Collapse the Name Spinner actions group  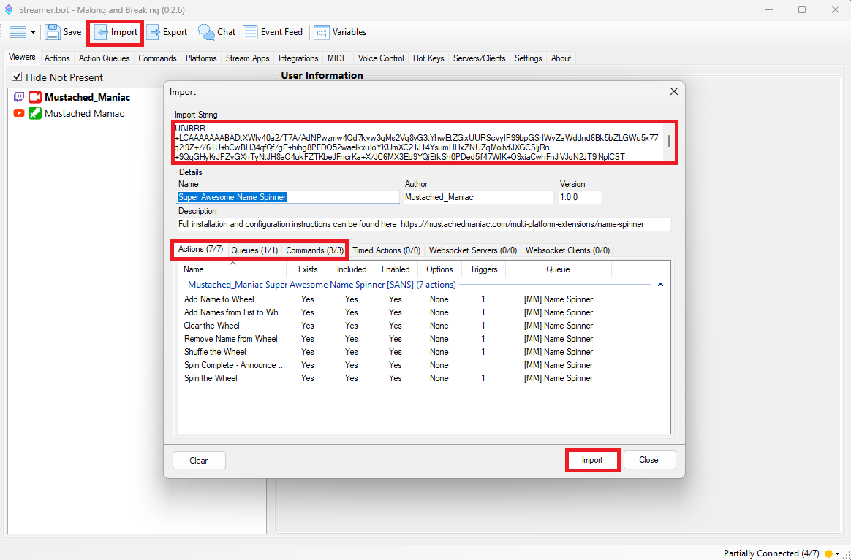pyautogui.click(x=660, y=285)
